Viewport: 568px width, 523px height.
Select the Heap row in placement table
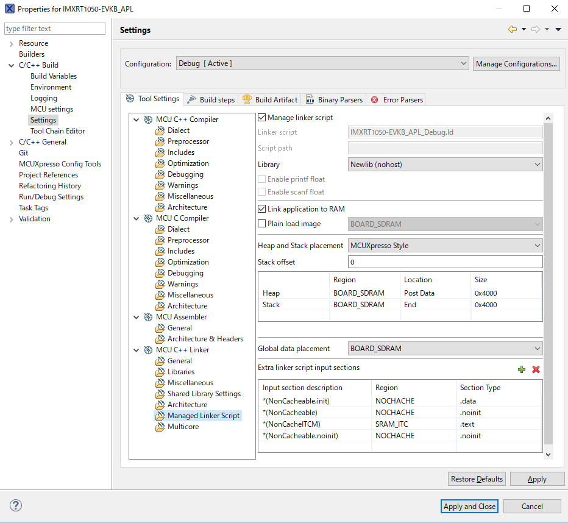tap(400, 293)
